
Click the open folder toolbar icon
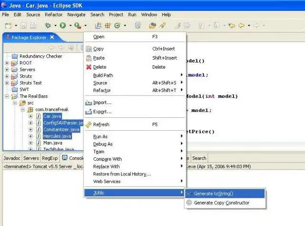(x=152, y=25)
